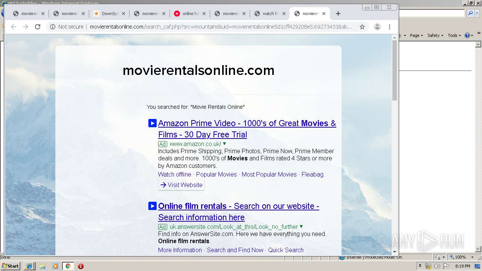
Task: Open Internet Explorer from the taskbar
Action: point(29,266)
